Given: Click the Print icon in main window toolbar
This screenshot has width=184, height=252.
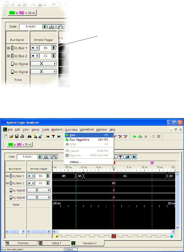Looking at the screenshot, I should click(22, 137).
